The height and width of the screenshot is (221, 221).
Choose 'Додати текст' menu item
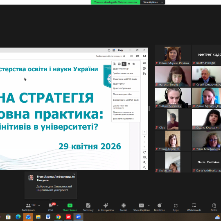119,84
